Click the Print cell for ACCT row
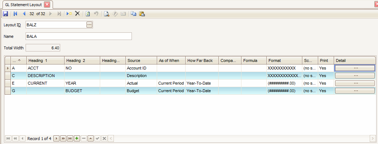The height and width of the screenshot is (144, 378). (x=325, y=68)
